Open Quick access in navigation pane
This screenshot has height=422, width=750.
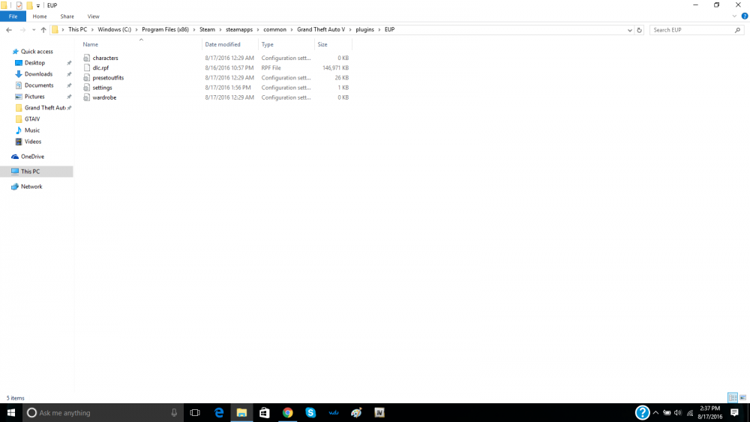click(37, 52)
